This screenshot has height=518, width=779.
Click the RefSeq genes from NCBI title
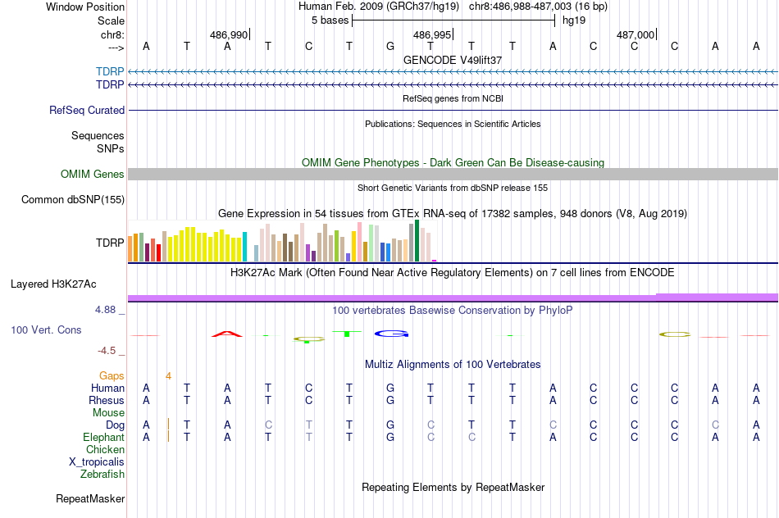point(453,98)
